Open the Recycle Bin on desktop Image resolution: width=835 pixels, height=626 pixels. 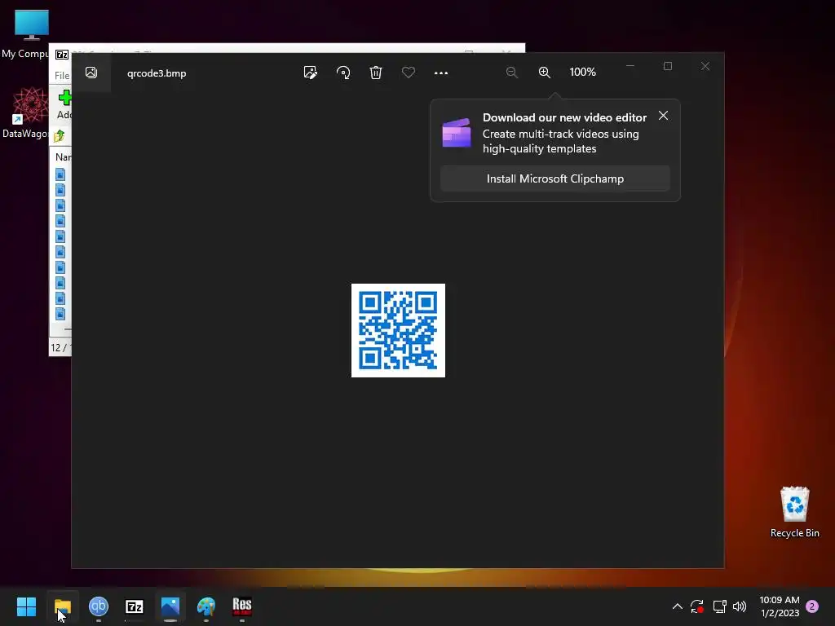point(794,512)
